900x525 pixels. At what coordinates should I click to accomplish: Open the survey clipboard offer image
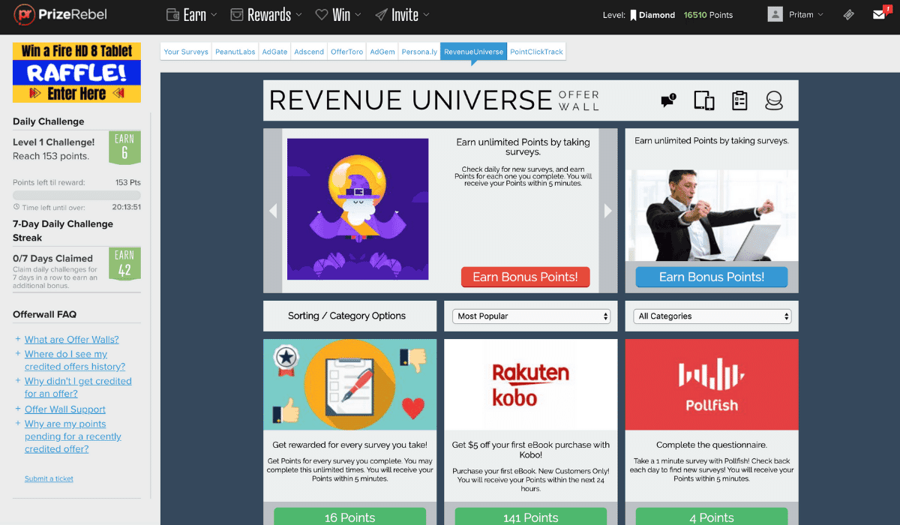[x=349, y=385]
